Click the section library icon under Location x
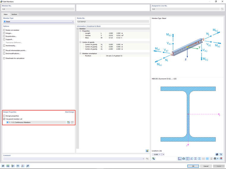Image resolution: width=226 pixels, height=169 pixels. coord(153,159)
